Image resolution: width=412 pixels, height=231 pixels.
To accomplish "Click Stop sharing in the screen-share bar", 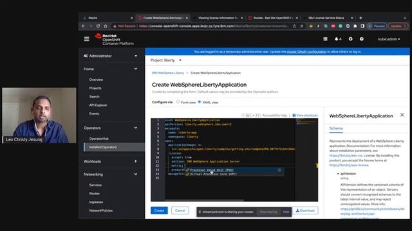I will coord(268,212).
